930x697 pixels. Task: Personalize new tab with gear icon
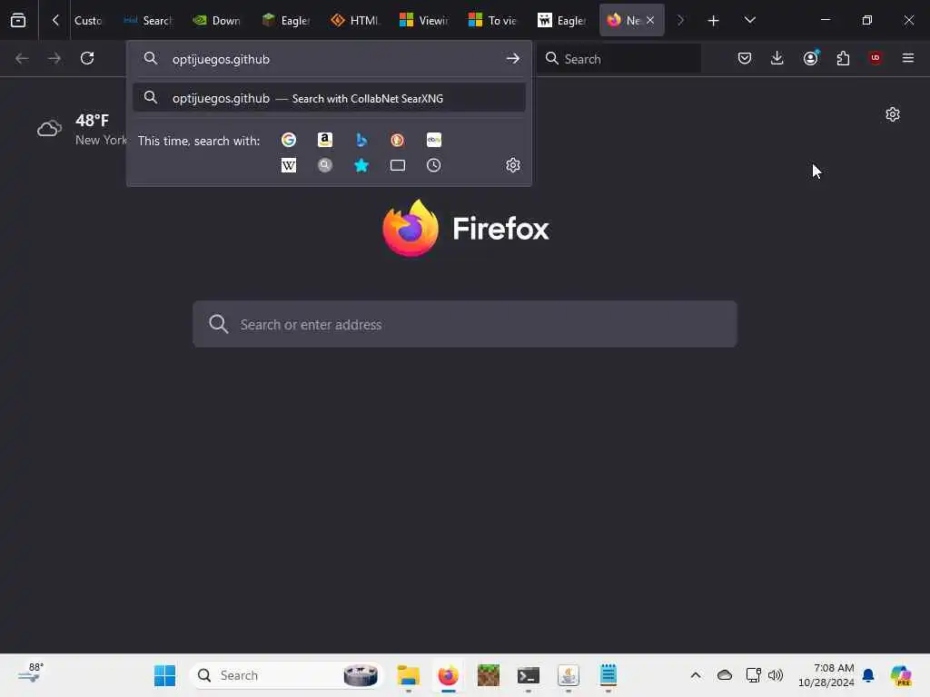click(893, 114)
